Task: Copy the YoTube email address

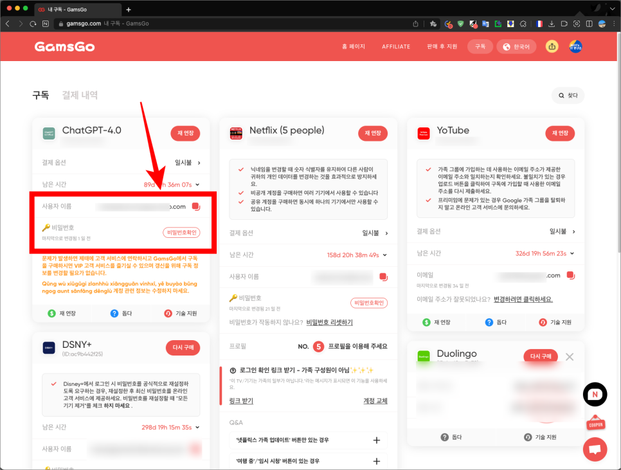Action: pos(571,275)
